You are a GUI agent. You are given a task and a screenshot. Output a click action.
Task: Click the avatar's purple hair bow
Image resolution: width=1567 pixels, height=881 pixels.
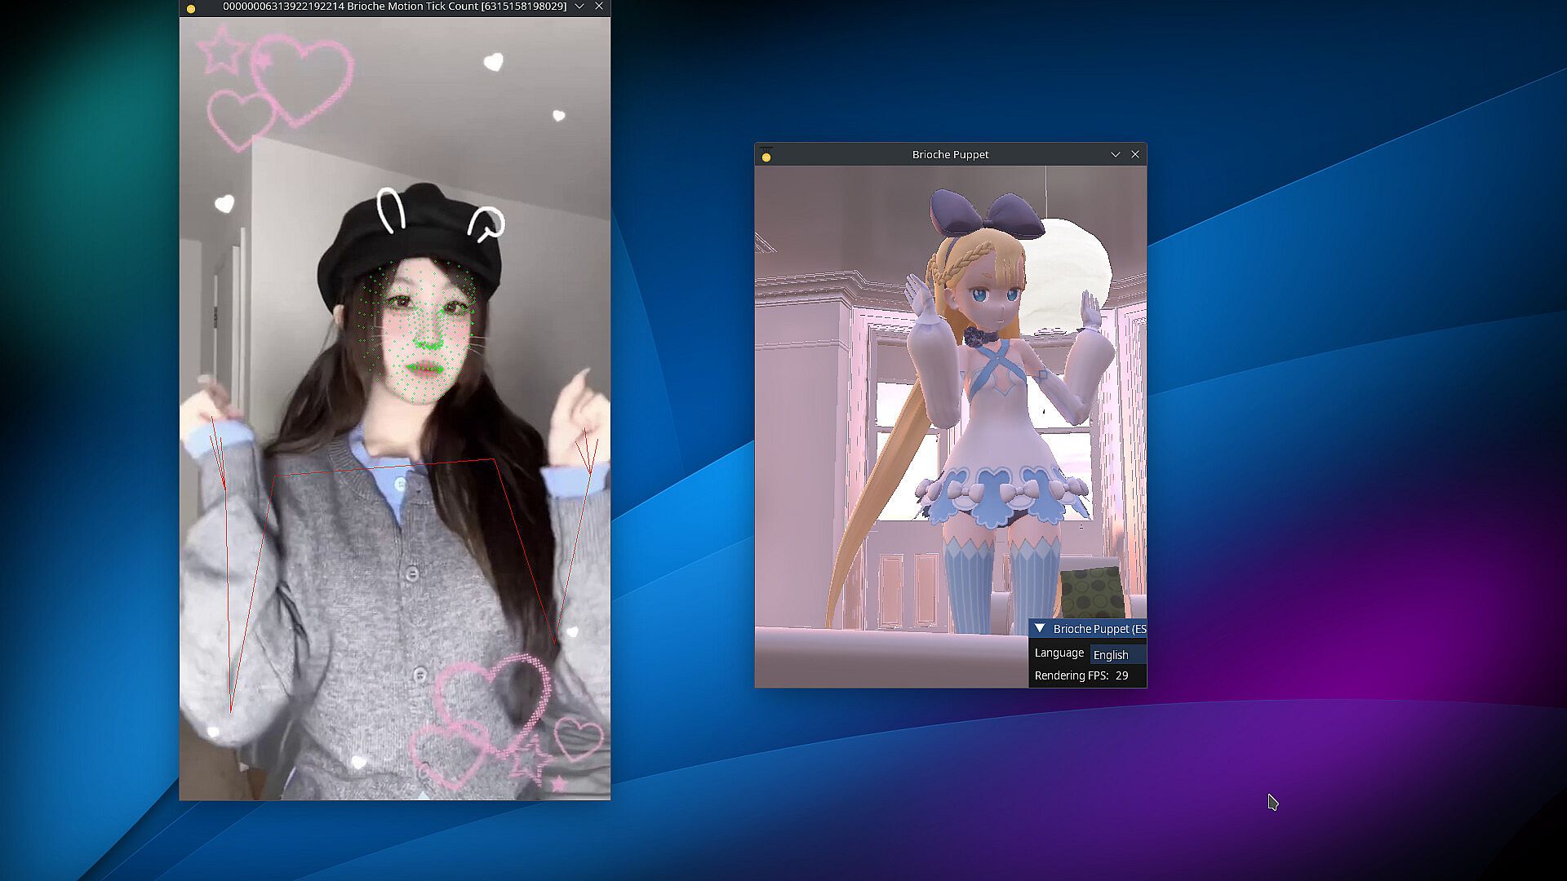pos(986,210)
